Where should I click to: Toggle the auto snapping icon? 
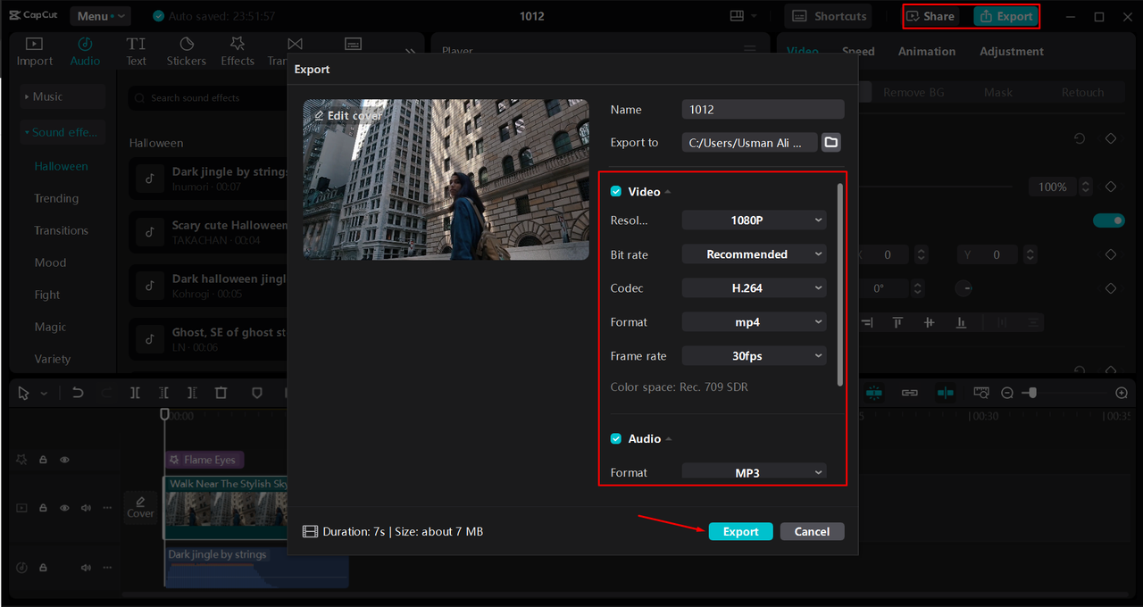click(946, 393)
